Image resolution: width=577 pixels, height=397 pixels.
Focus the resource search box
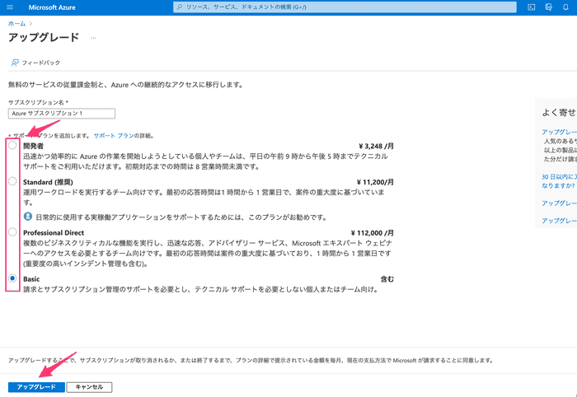[345, 7]
